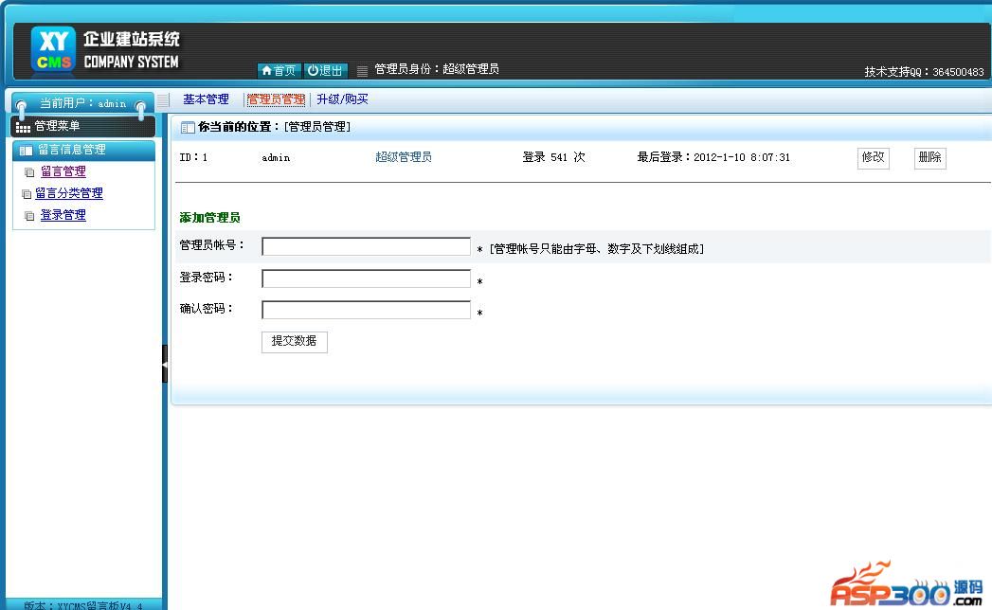The height and width of the screenshot is (610, 992).
Task: Open the 登录管理 link
Action: click(x=63, y=215)
